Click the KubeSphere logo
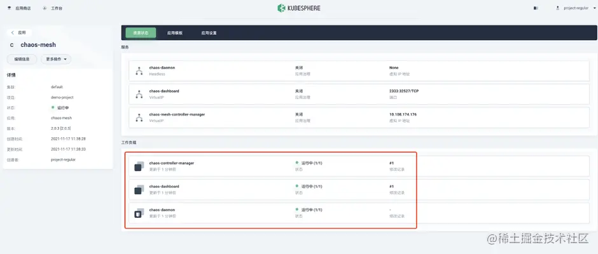Screen dimensions: 598x254 point(299,8)
